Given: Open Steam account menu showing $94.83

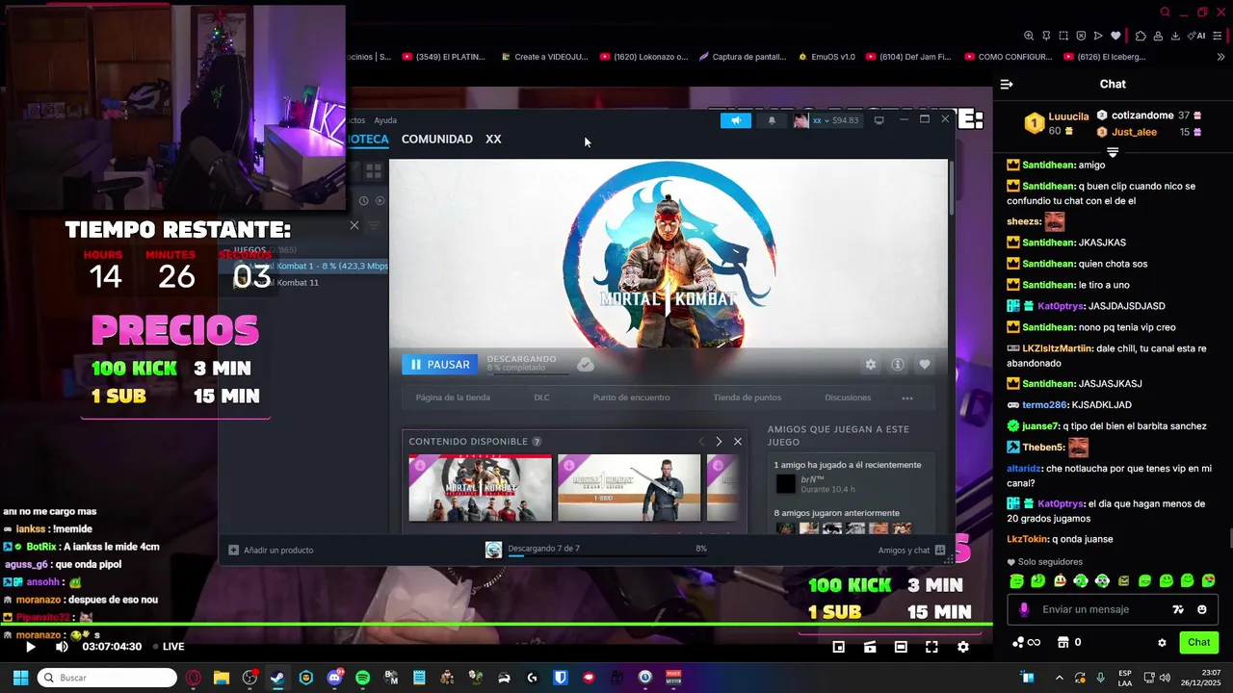Looking at the screenshot, I should [826, 120].
